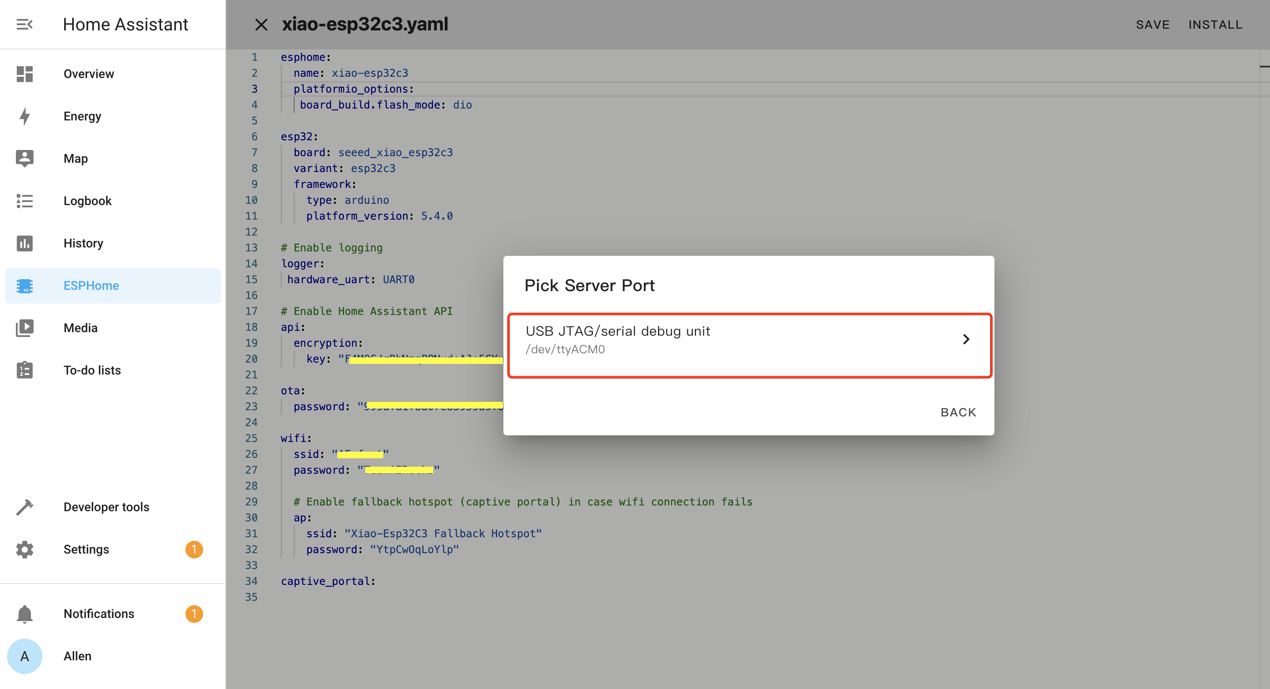Open the Allen user avatar

point(24,656)
